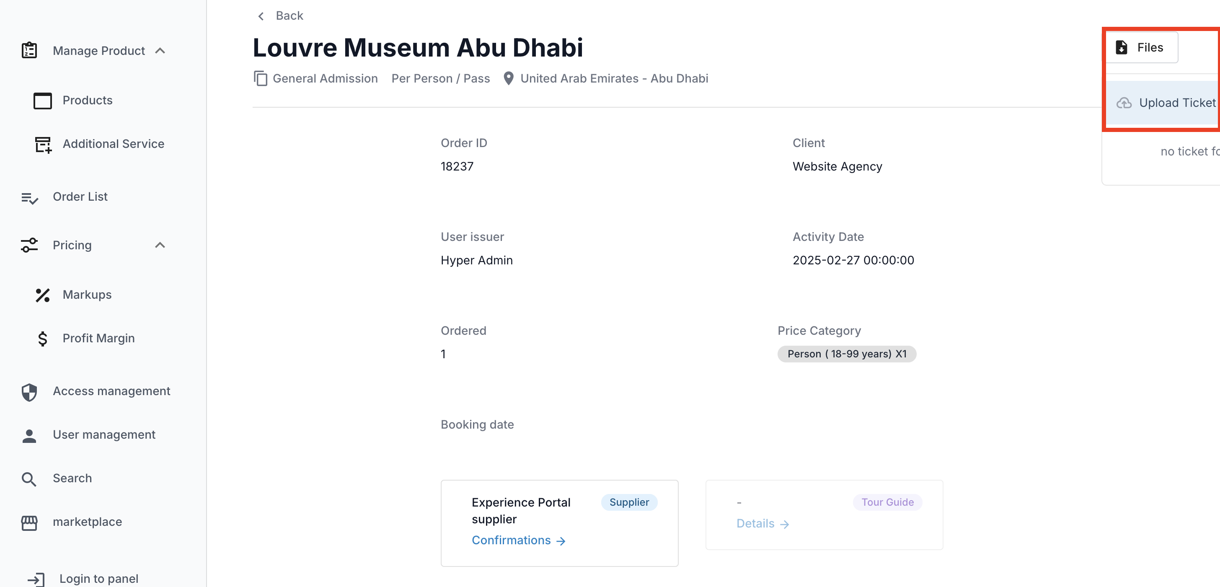Select the Manage Product clipboard icon
This screenshot has width=1220, height=587.
[29, 50]
